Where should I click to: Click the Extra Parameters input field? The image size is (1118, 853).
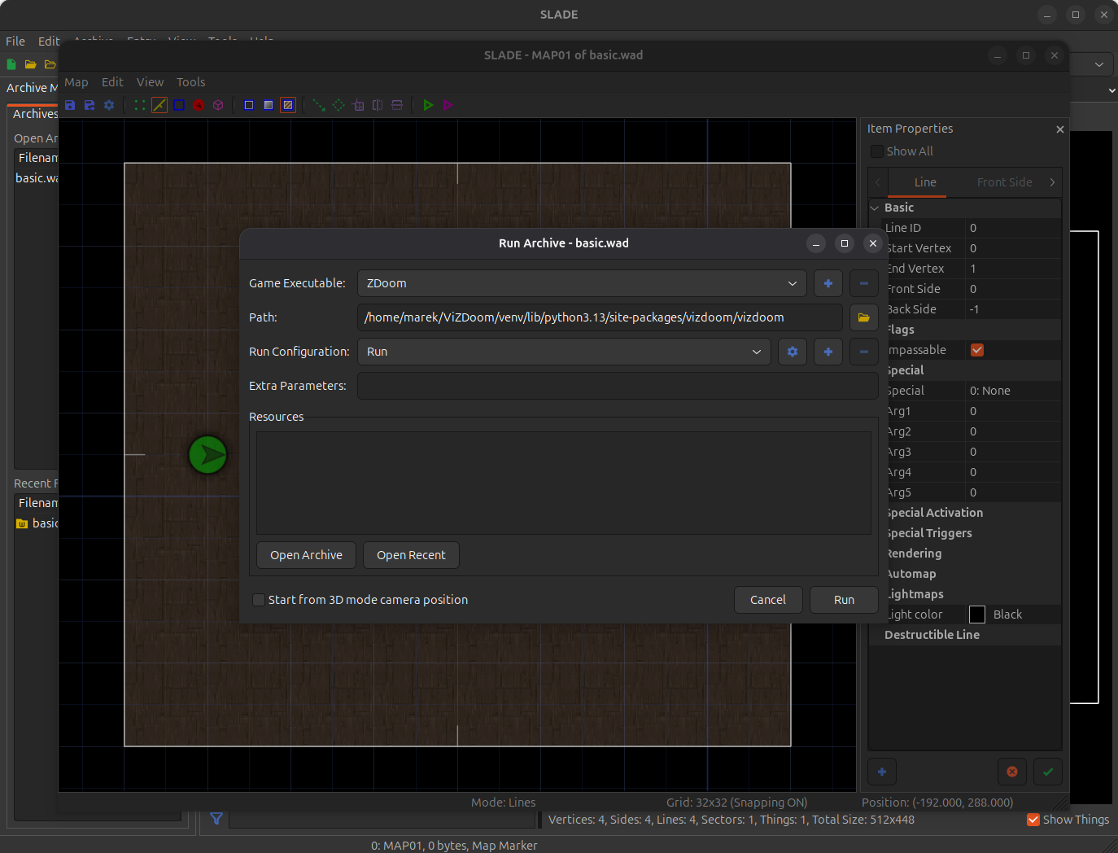click(618, 386)
